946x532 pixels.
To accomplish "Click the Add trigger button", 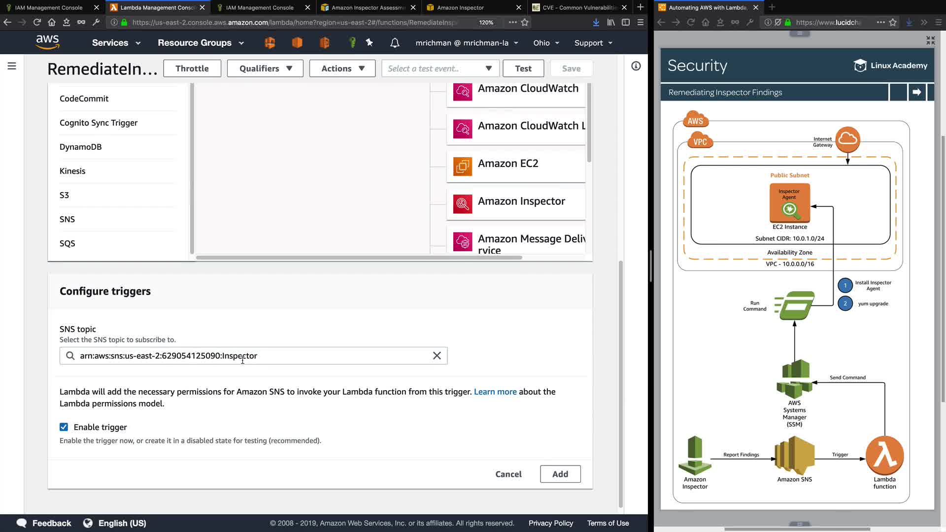I will pyautogui.click(x=560, y=474).
